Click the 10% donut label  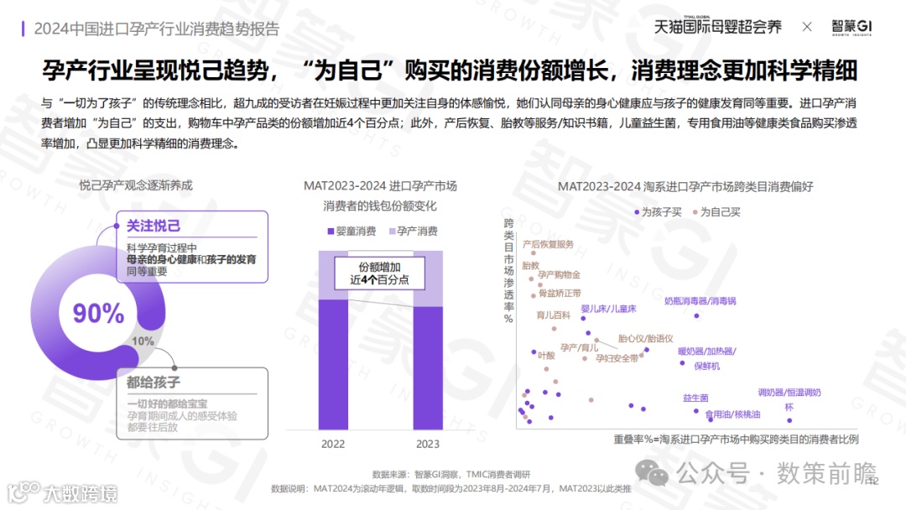click(x=143, y=341)
